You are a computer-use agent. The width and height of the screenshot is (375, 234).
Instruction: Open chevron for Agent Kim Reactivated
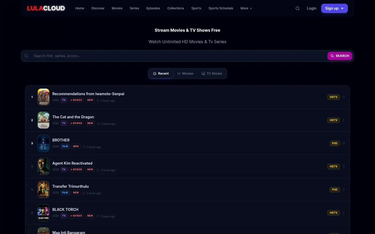344,166
